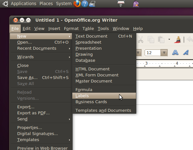
Task: Click the font size field showing 12
Action: [x=153, y=53]
